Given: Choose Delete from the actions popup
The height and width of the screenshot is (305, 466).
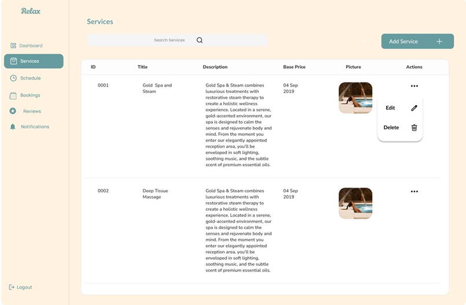Looking at the screenshot, I should (391, 128).
